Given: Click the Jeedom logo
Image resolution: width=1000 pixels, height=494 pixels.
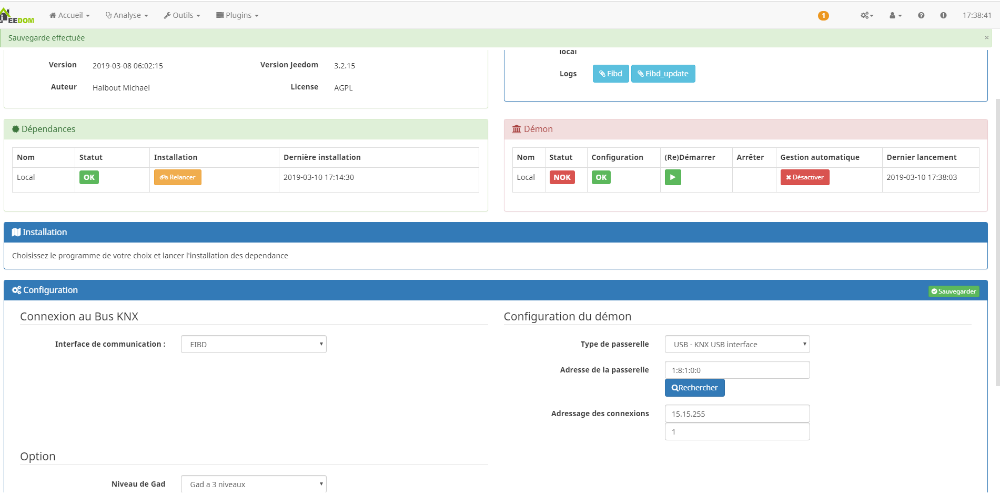Looking at the screenshot, I should click(17, 16).
